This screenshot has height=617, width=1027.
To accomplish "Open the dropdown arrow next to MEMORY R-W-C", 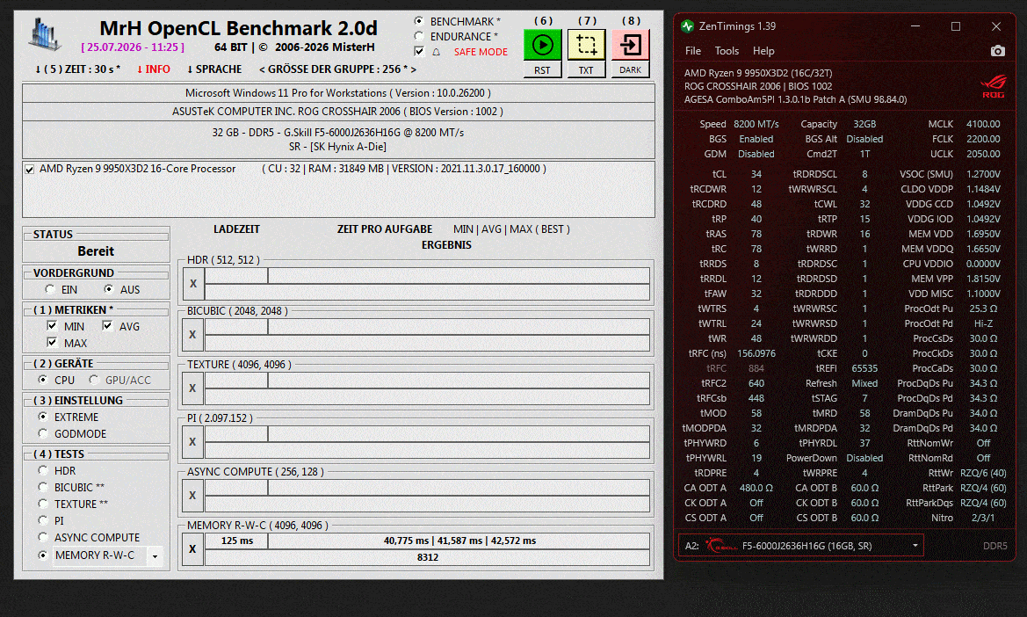I will point(155,556).
